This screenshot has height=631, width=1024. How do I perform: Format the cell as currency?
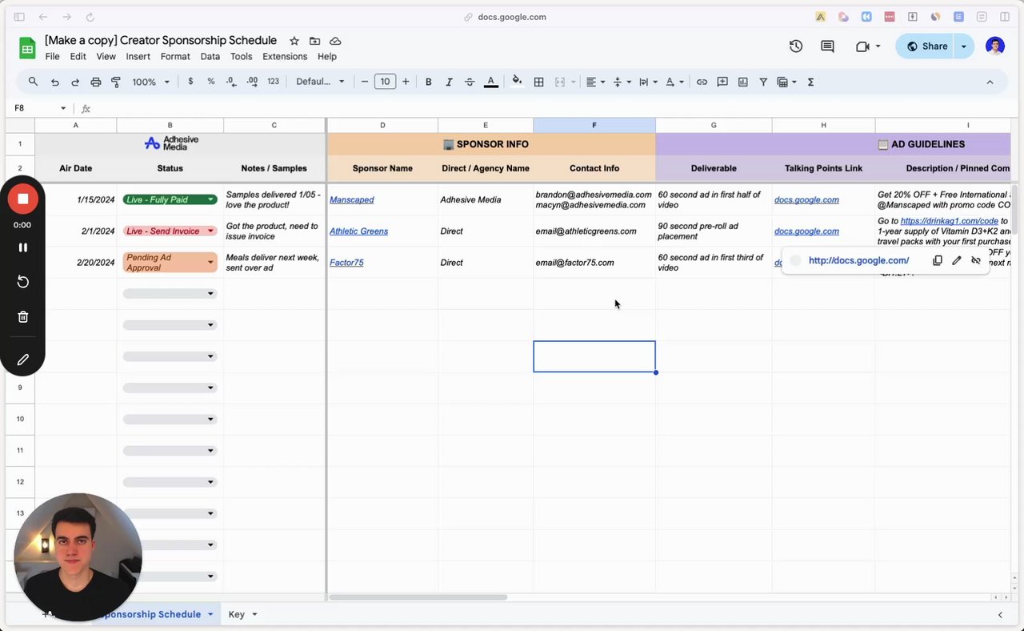click(x=190, y=82)
